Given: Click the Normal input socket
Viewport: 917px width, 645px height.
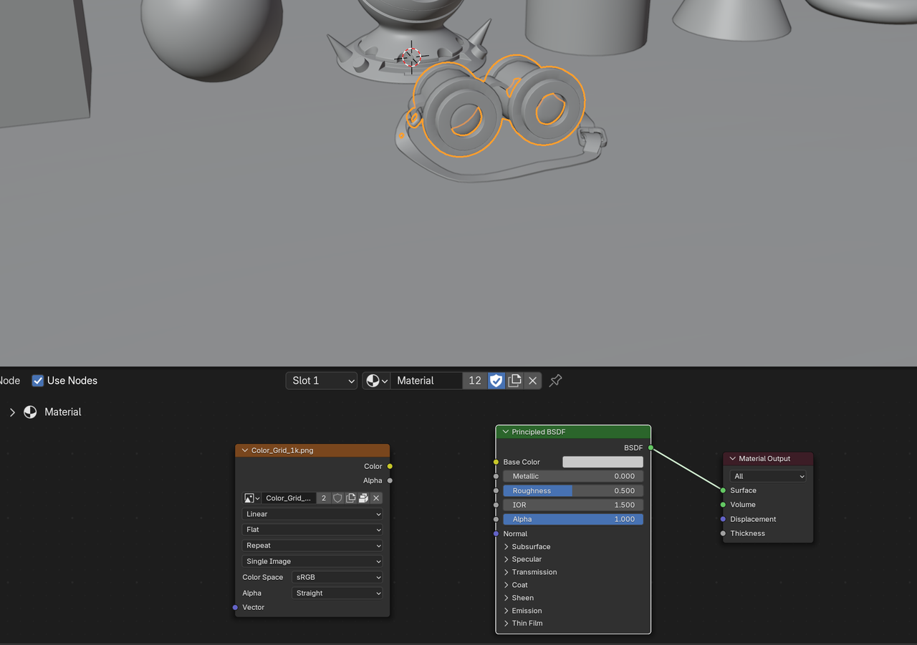Looking at the screenshot, I should (496, 533).
